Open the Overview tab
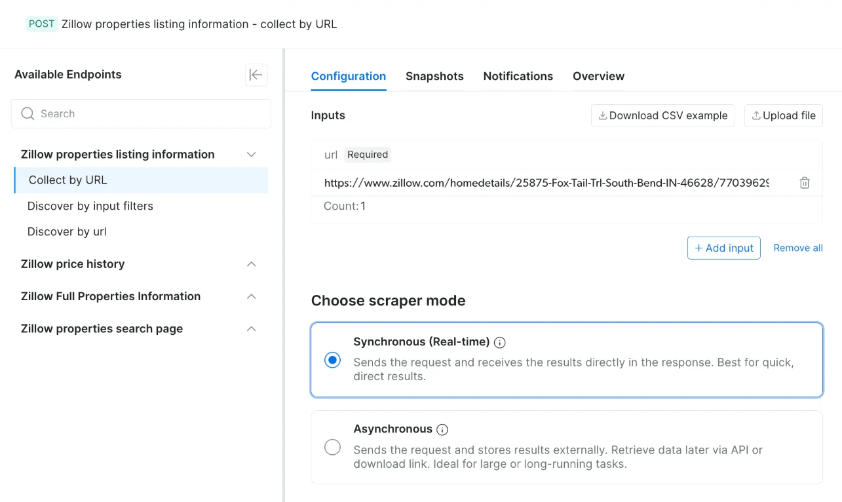Viewport: 842px width, 502px height. (x=598, y=76)
